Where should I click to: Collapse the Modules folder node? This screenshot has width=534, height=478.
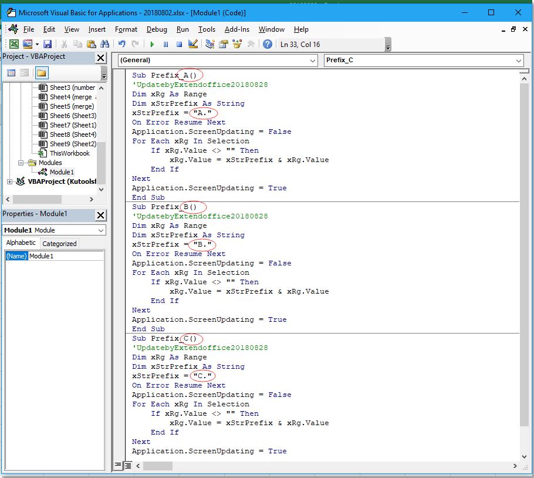(x=21, y=163)
